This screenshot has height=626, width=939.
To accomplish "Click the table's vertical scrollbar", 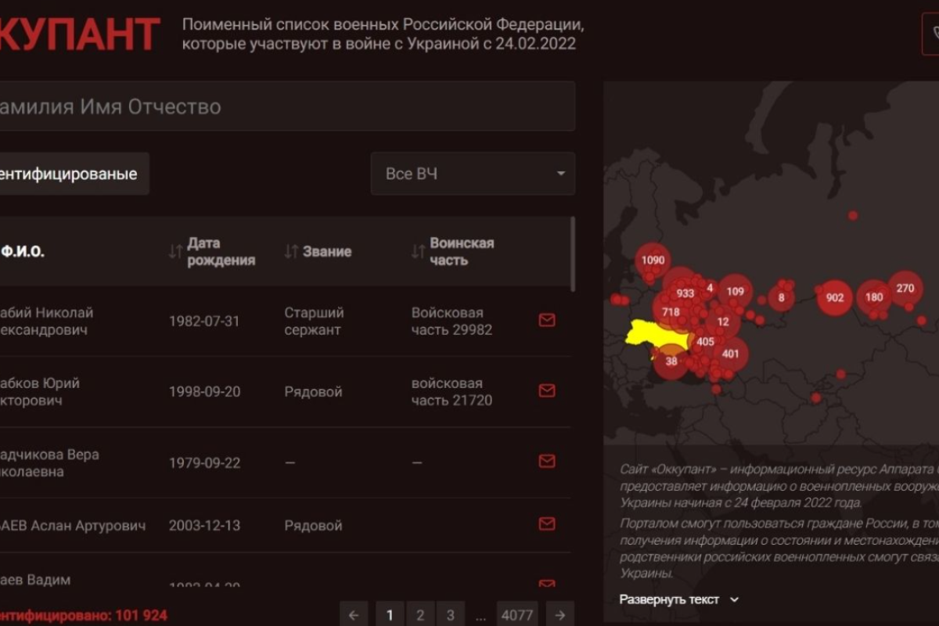I will pyautogui.click(x=573, y=254).
